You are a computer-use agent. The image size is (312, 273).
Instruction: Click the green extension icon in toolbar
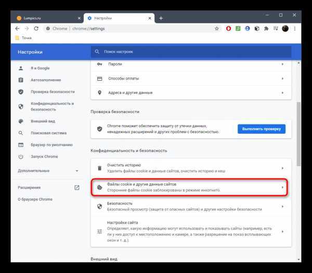pyautogui.click(x=238, y=29)
